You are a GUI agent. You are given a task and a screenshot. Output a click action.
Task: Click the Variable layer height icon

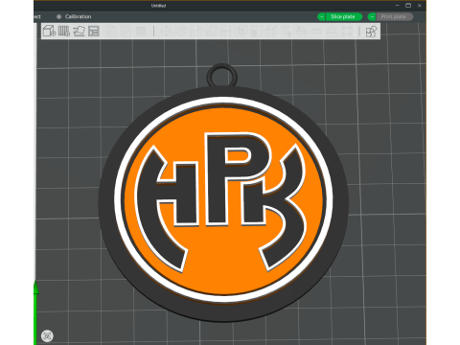point(141,31)
